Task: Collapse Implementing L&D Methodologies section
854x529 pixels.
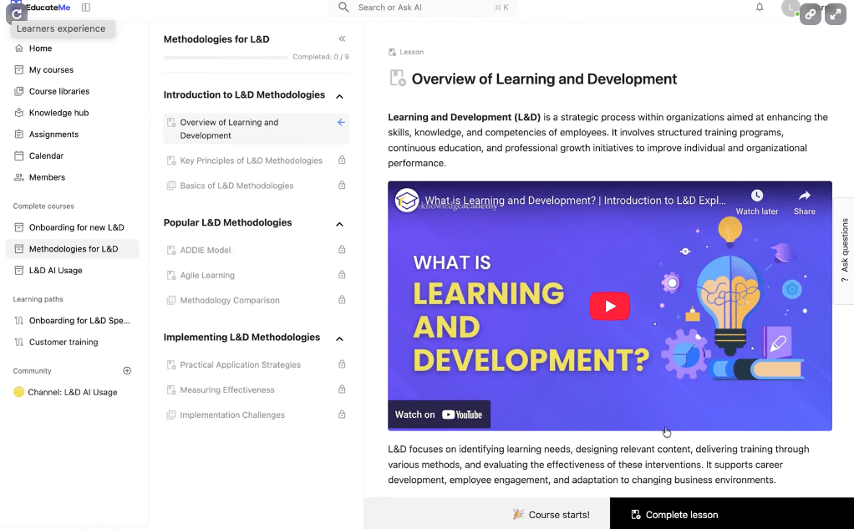Action: [x=339, y=338]
